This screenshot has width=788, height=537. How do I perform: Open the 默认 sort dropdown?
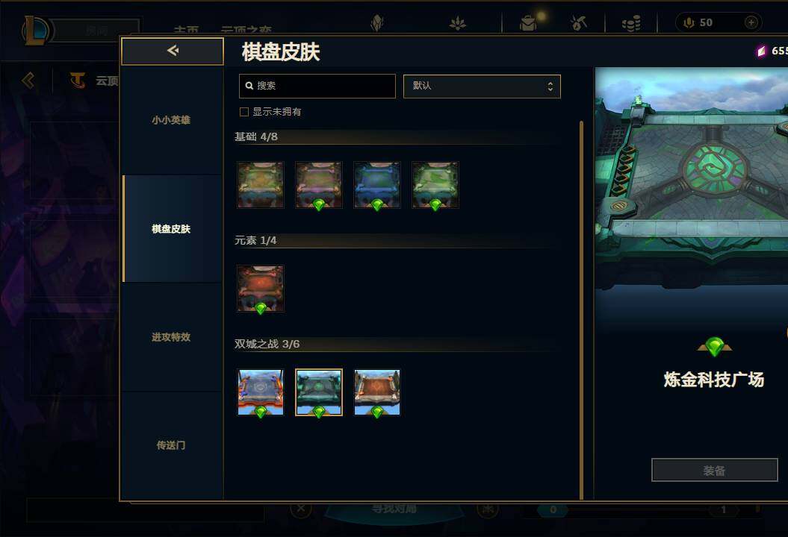point(482,87)
